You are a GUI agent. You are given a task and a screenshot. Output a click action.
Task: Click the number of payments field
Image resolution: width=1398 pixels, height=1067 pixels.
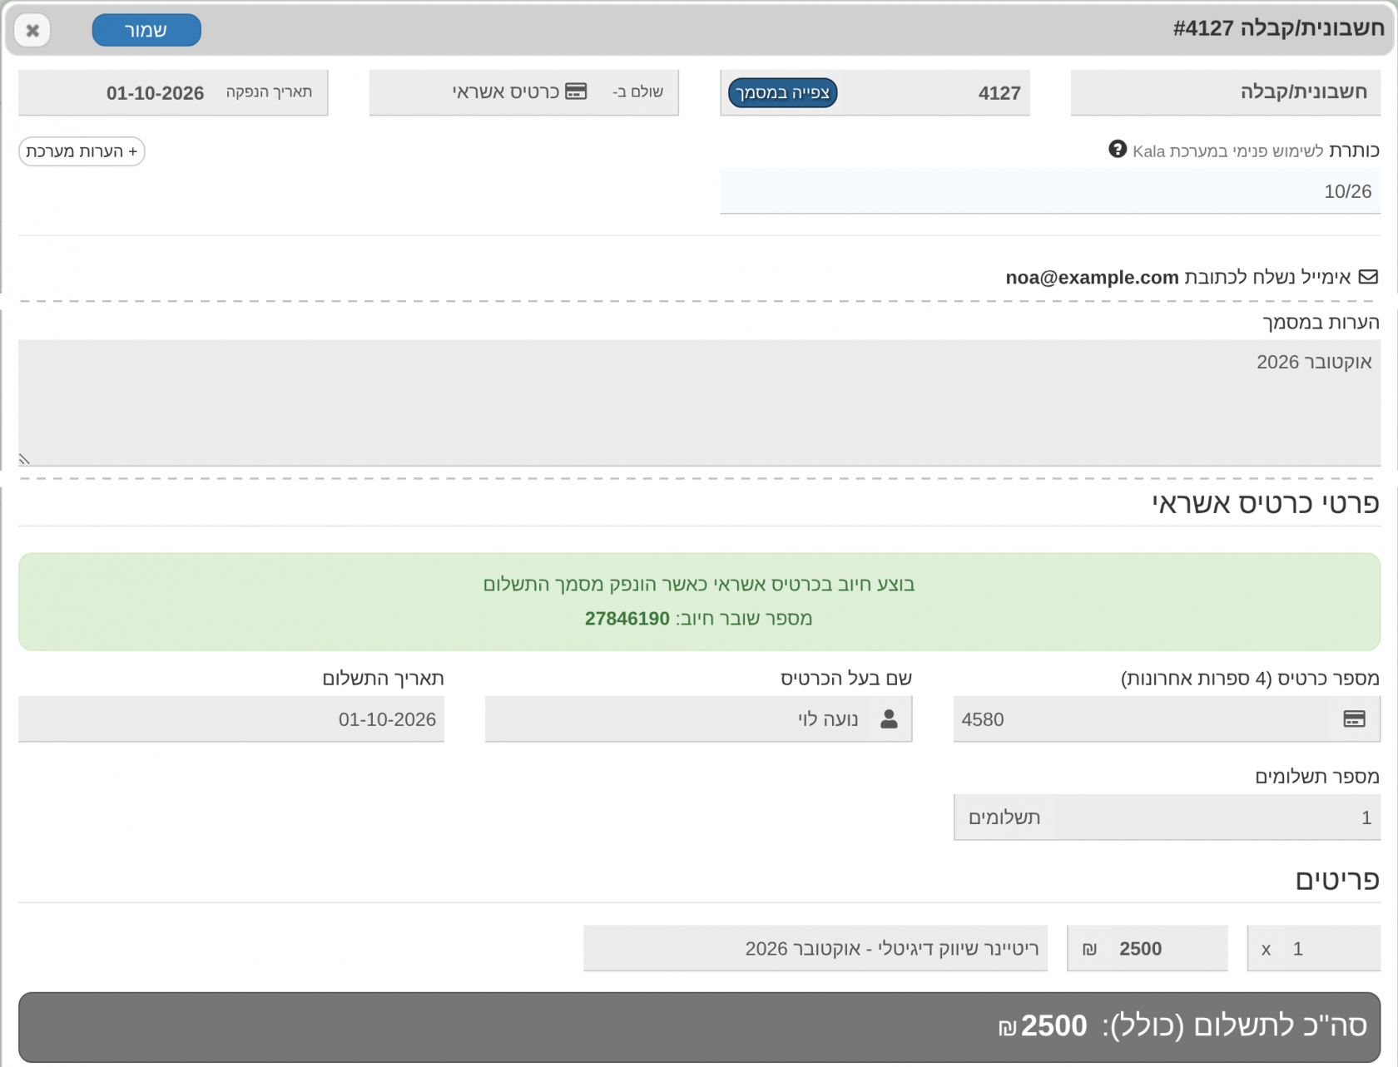(x=1167, y=818)
